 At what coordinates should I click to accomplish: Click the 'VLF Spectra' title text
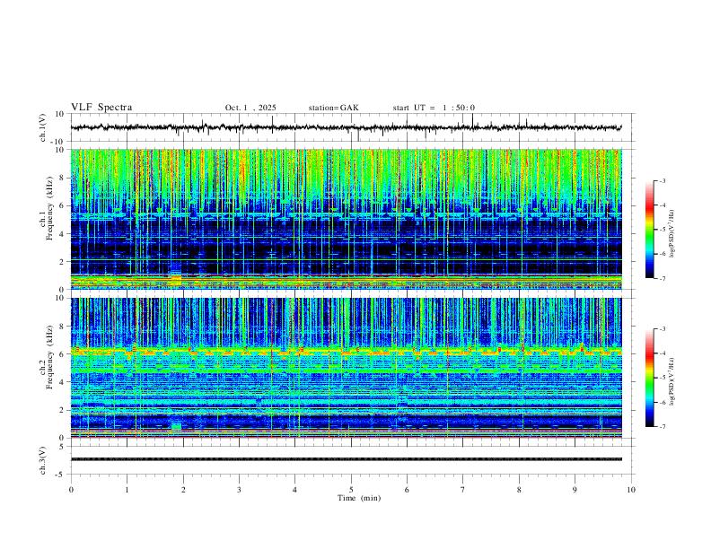tap(101, 108)
